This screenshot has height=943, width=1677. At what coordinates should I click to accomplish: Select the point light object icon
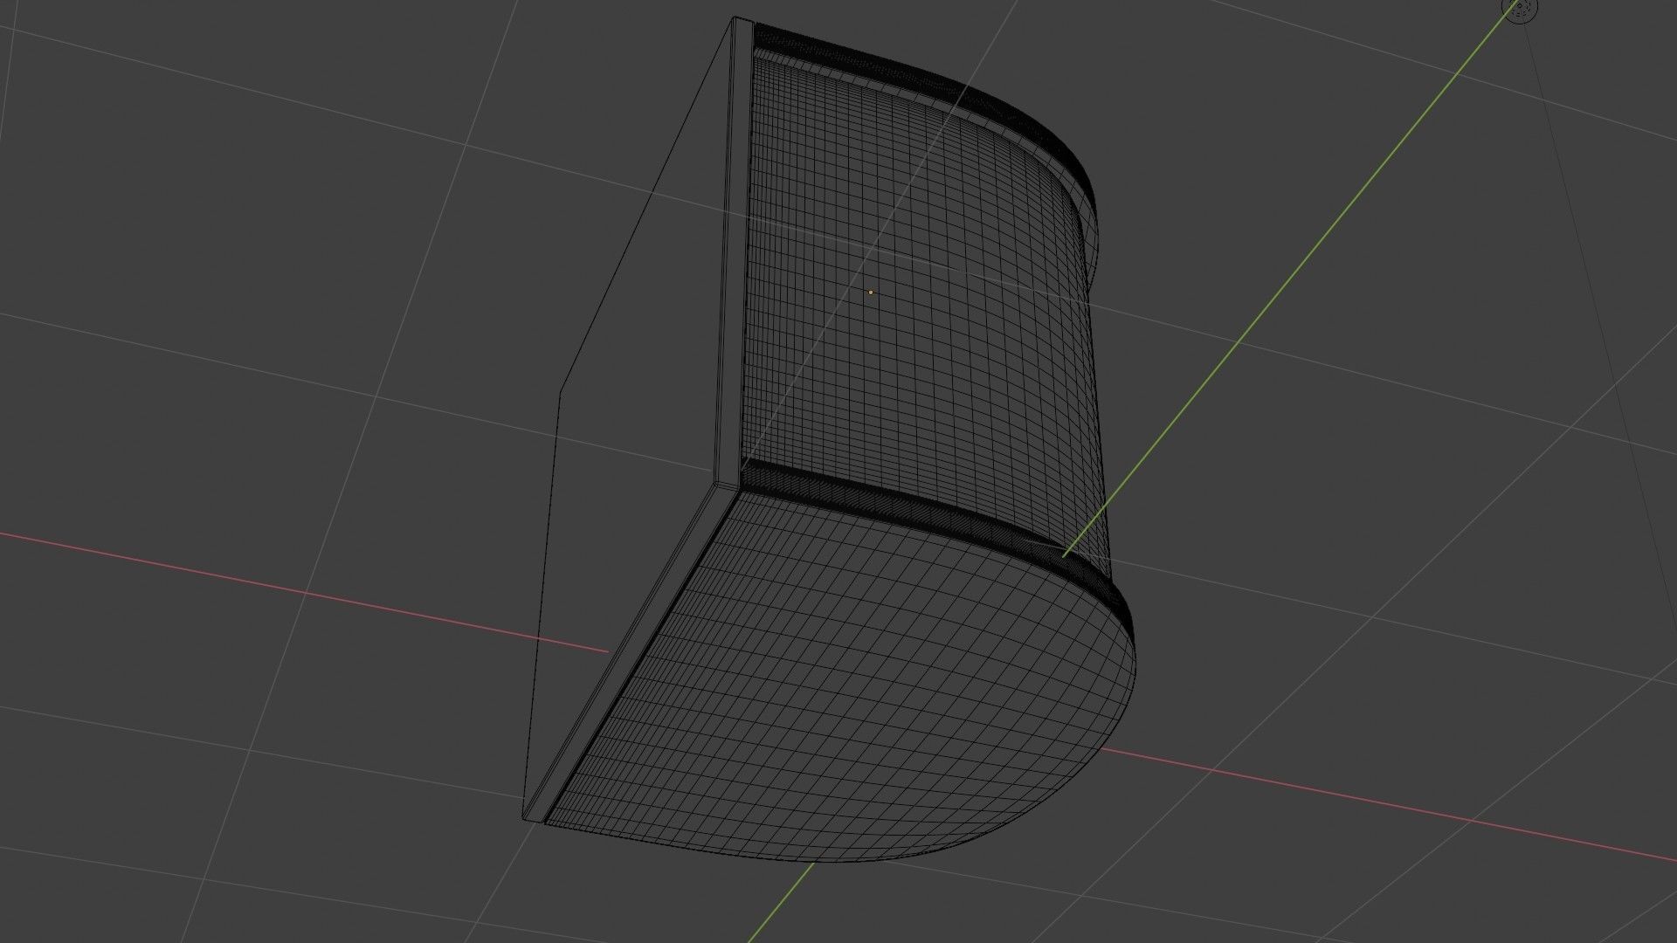(1521, 9)
